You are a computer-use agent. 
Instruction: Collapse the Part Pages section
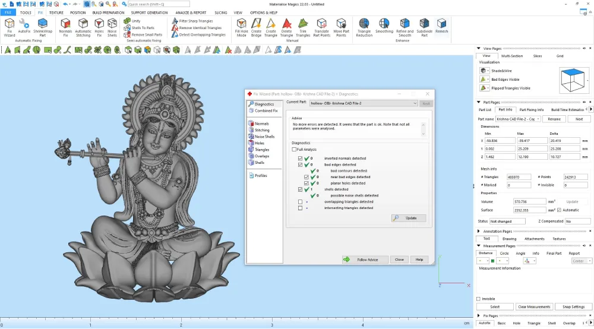[x=479, y=102]
